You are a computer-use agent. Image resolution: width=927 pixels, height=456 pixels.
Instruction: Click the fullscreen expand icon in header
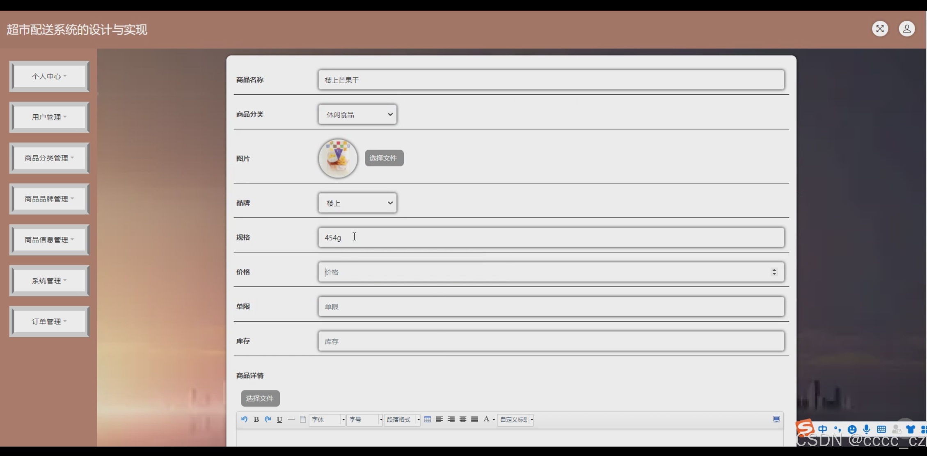(x=880, y=29)
